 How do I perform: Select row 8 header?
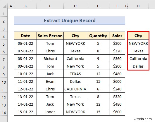(x=4, y=66)
